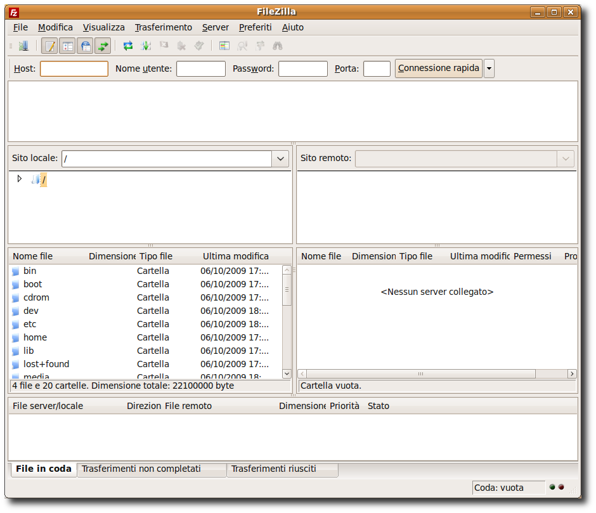Open the filename filters icon
Viewport: 596px width, 513px height.
tap(224, 46)
